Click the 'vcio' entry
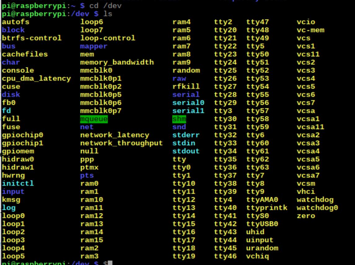The image size is (355, 265). pos(306,22)
